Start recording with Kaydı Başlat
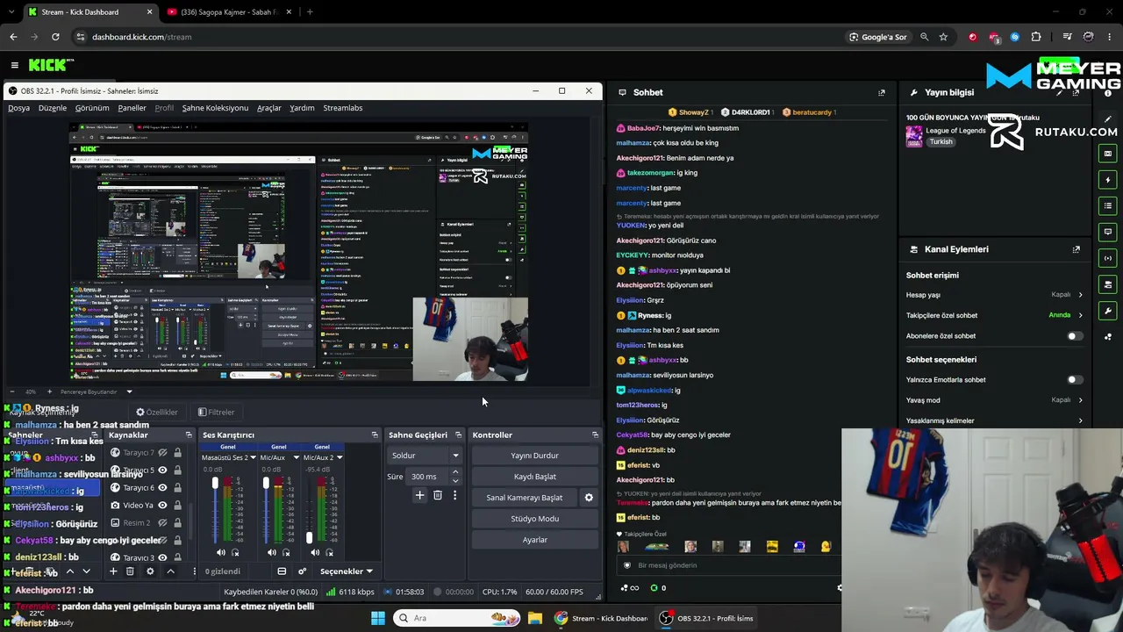Screen dimensions: 1123x632 (x=534, y=477)
